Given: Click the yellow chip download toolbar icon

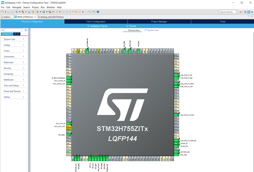Looking at the screenshot, I should point(33,12).
